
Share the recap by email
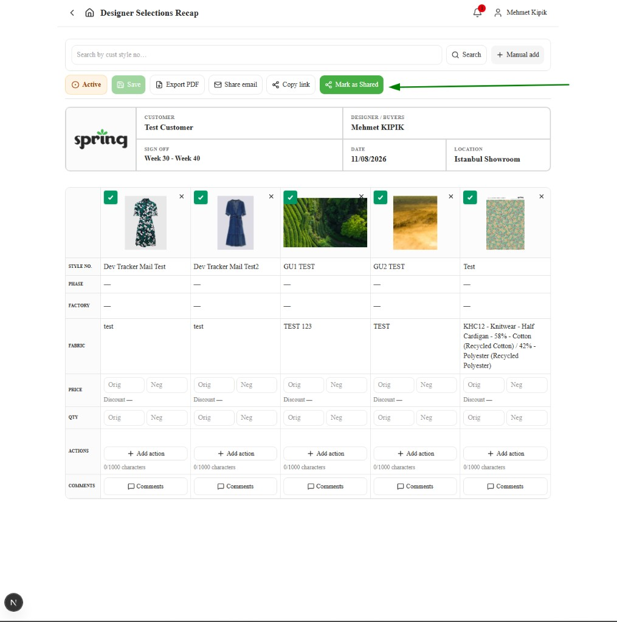coord(235,84)
